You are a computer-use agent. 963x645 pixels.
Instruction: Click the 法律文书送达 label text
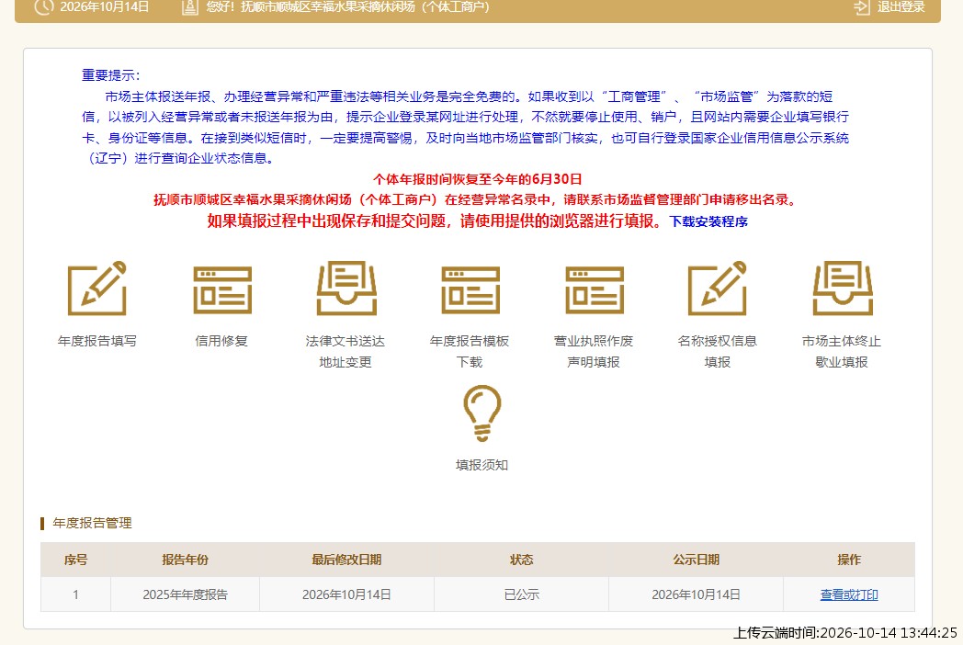346,341
